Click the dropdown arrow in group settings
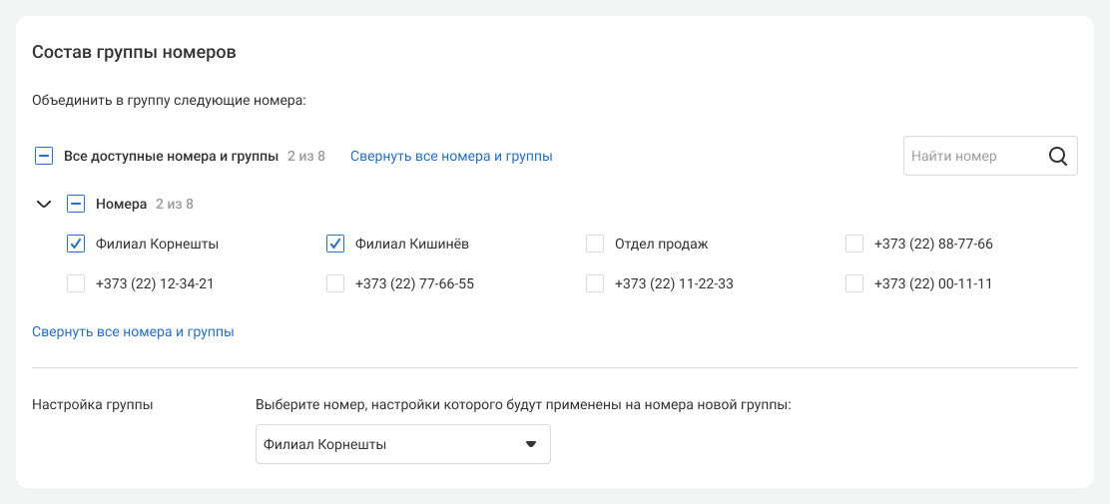This screenshot has width=1110, height=504. 531,444
